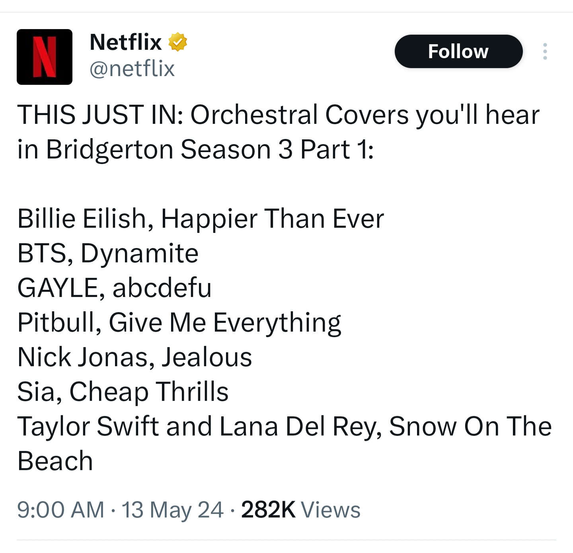Select the Sia, Cheap Thrills line
Image resolution: width=573 pixels, height=553 pixels.
123,392
